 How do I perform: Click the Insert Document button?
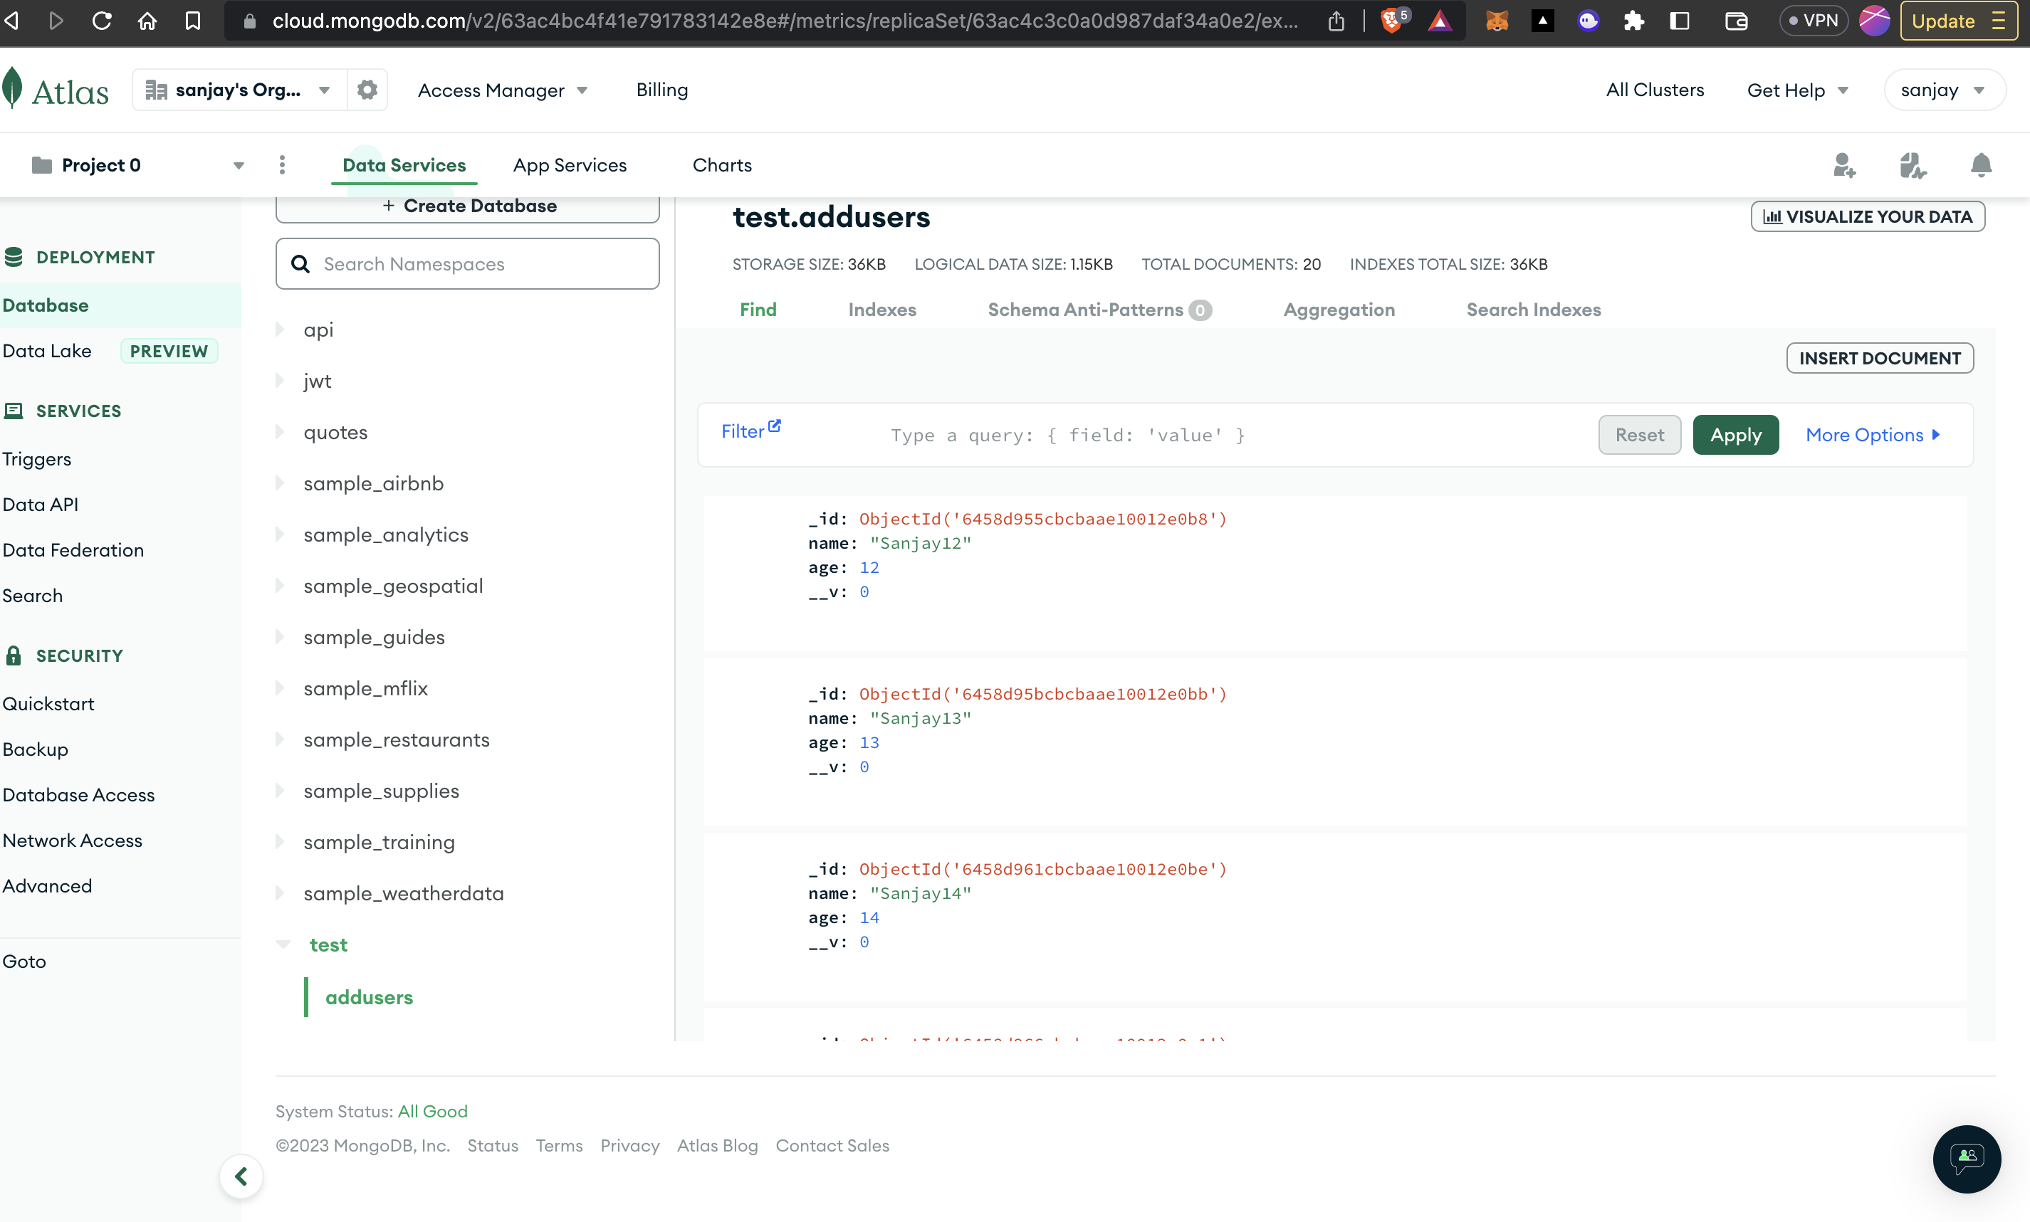(1880, 358)
